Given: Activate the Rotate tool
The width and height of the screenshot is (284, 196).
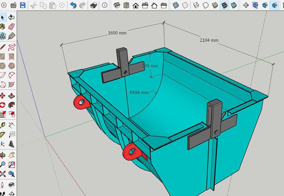Looking at the screenshot, I should [3, 105].
